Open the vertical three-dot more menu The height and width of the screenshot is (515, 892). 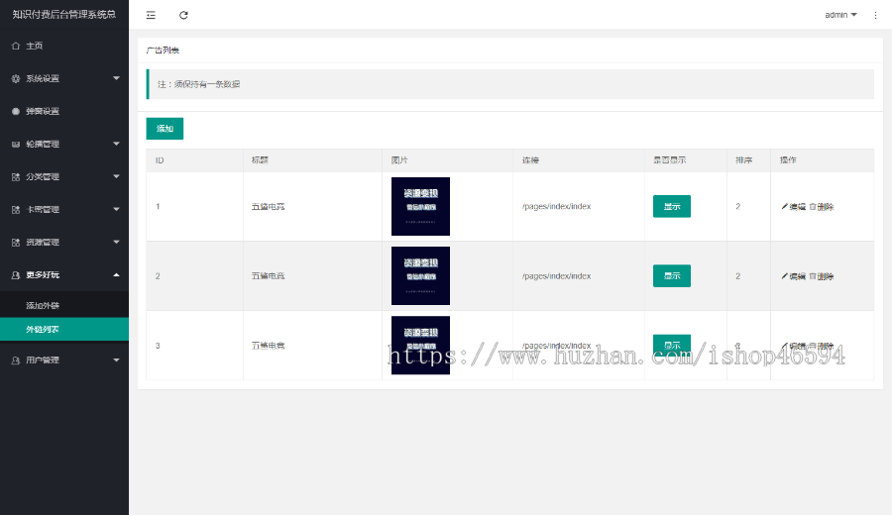coord(875,15)
